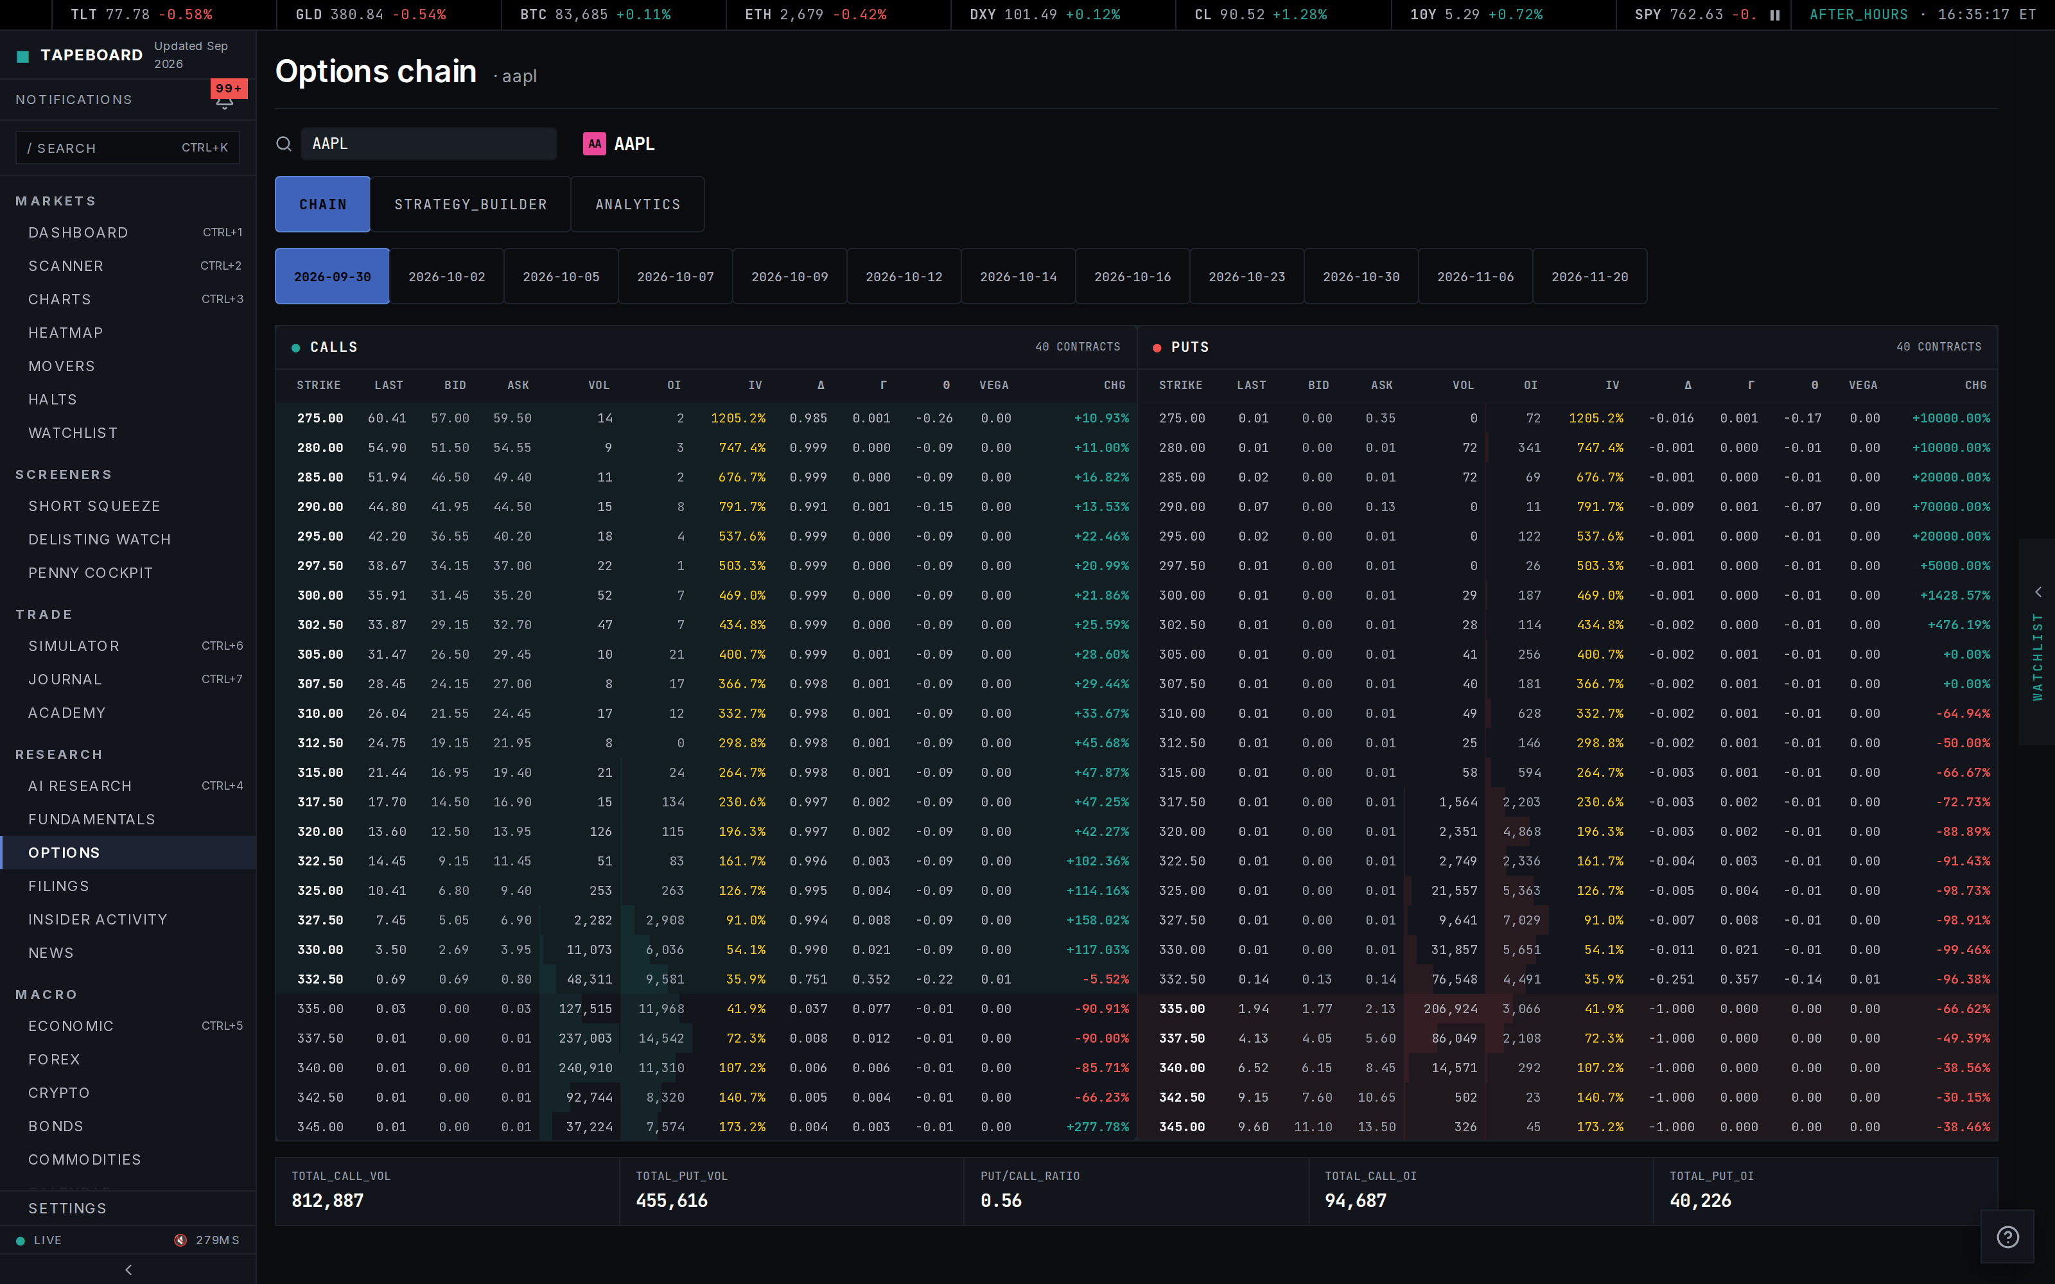Expand the WATCHLIST side panel chevron

(2038, 592)
